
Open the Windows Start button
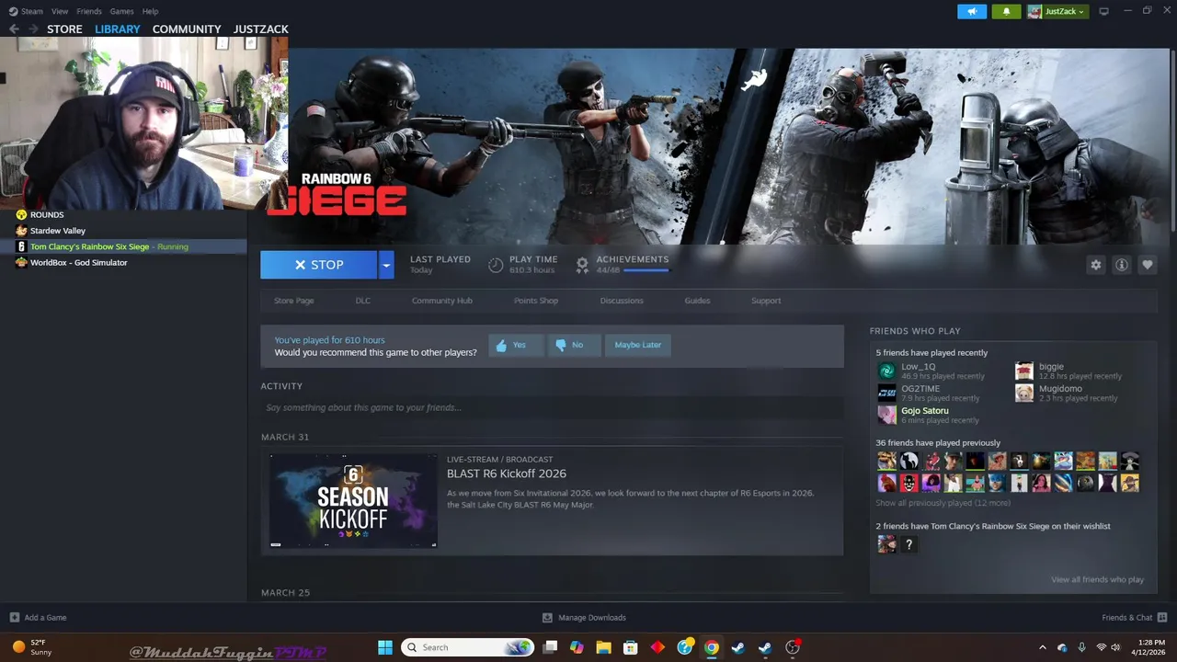pos(385,647)
